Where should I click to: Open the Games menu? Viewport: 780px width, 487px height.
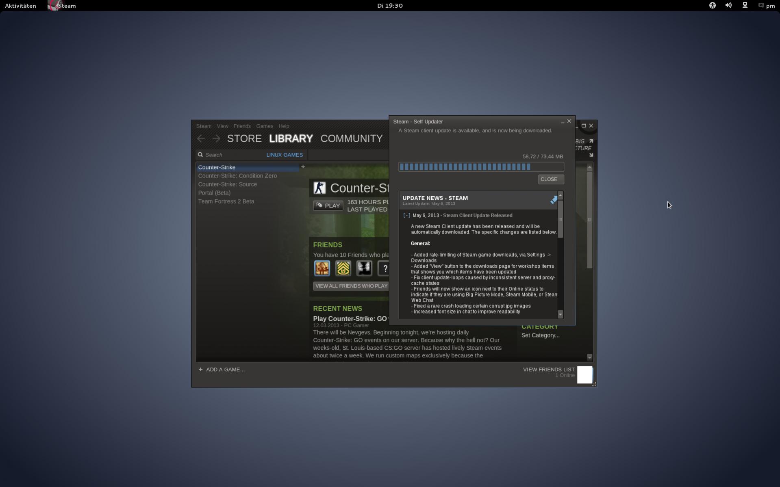tap(265, 126)
